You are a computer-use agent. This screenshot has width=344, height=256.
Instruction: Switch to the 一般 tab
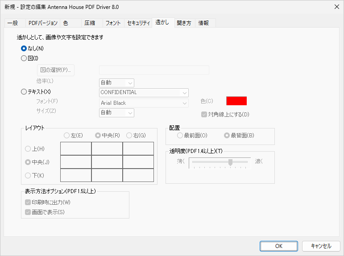pyautogui.click(x=13, y=23)
